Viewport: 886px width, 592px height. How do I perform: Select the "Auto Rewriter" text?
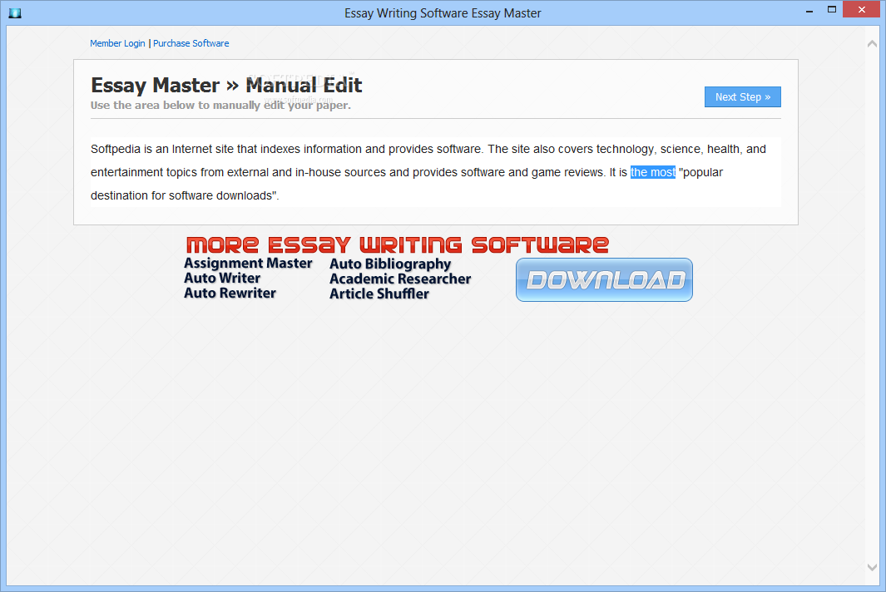[230, 293]
